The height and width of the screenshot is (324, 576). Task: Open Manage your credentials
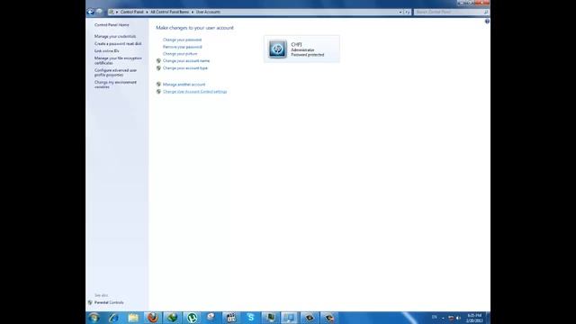tap(115, 36)
